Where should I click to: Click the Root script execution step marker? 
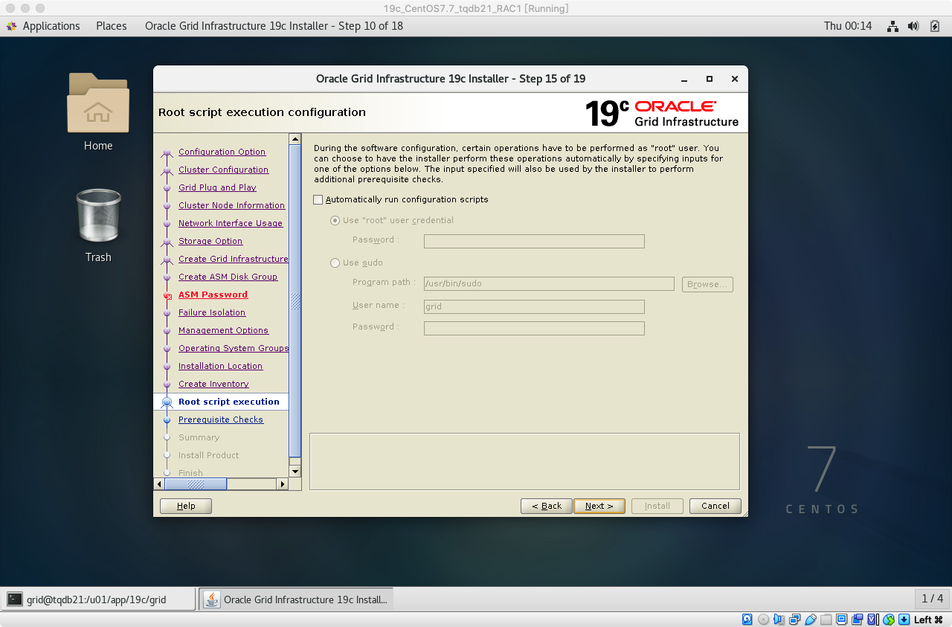(167, 402)
